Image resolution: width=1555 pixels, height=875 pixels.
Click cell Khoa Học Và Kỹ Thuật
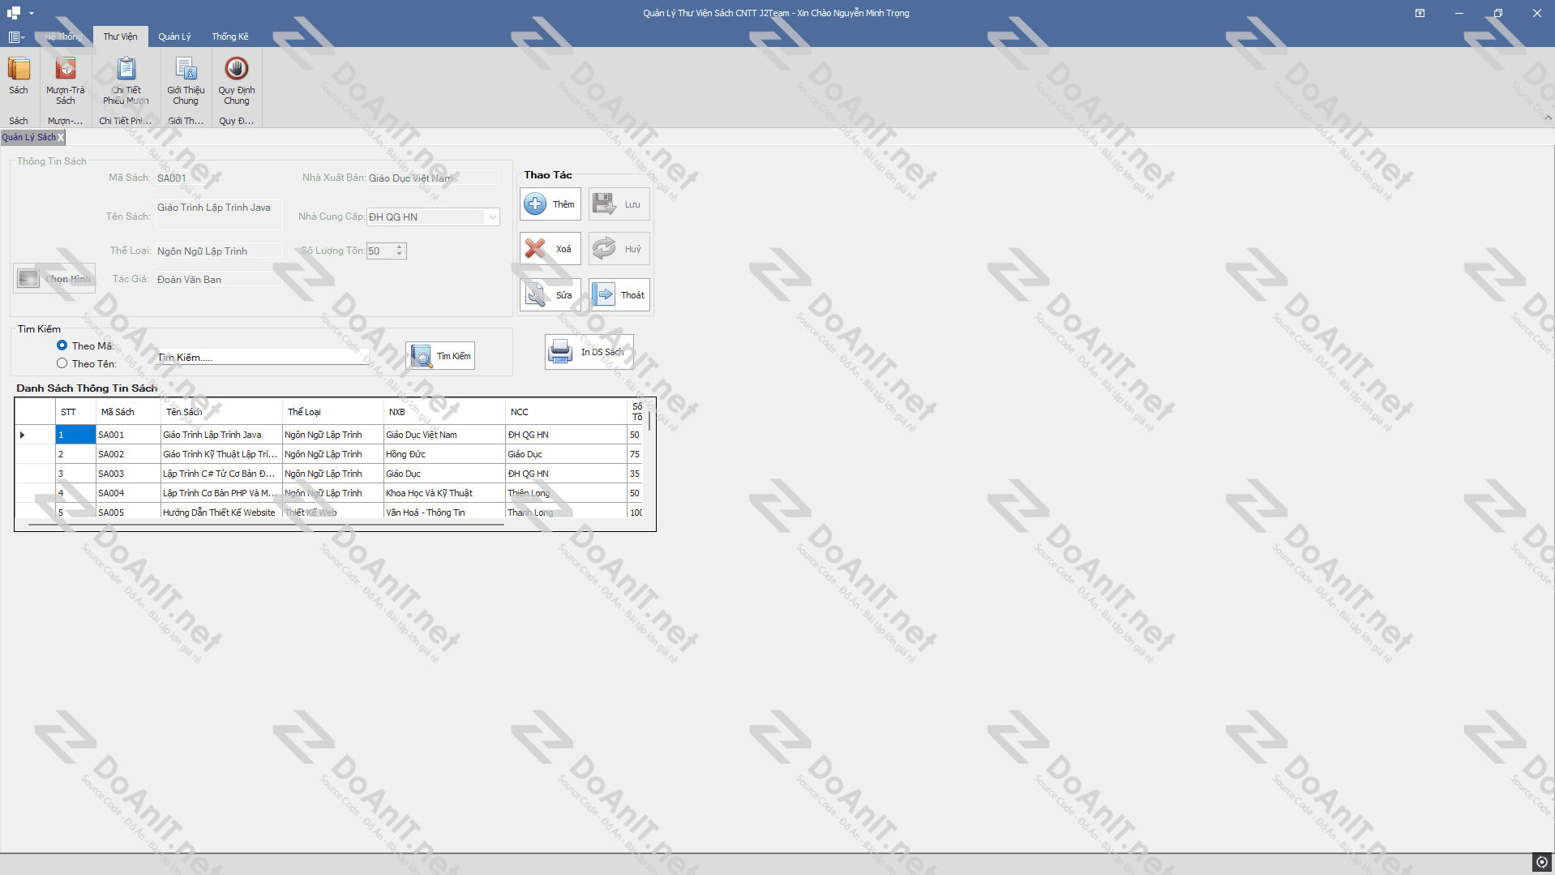444,493
